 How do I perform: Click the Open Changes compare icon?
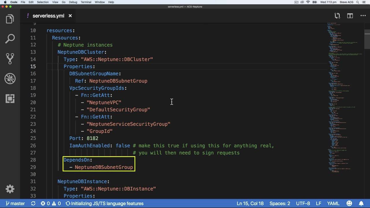click(x=337, y=16)
